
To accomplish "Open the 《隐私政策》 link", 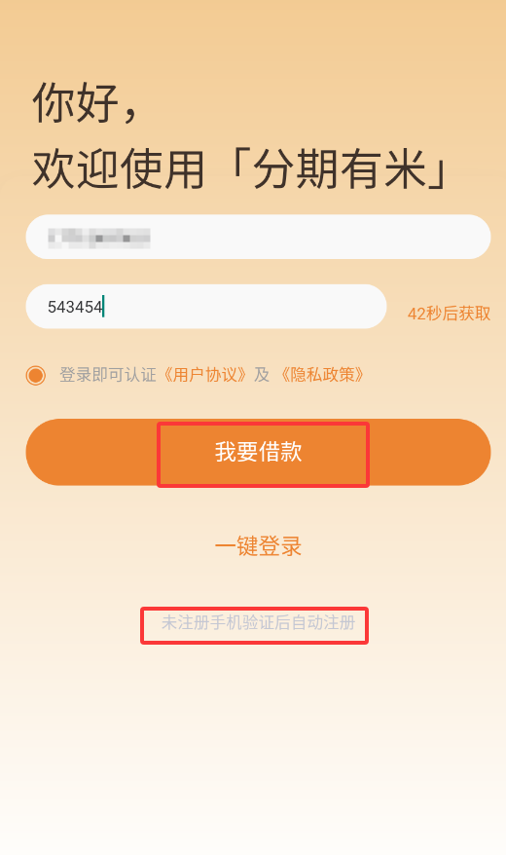I will (x=322, y=375).
